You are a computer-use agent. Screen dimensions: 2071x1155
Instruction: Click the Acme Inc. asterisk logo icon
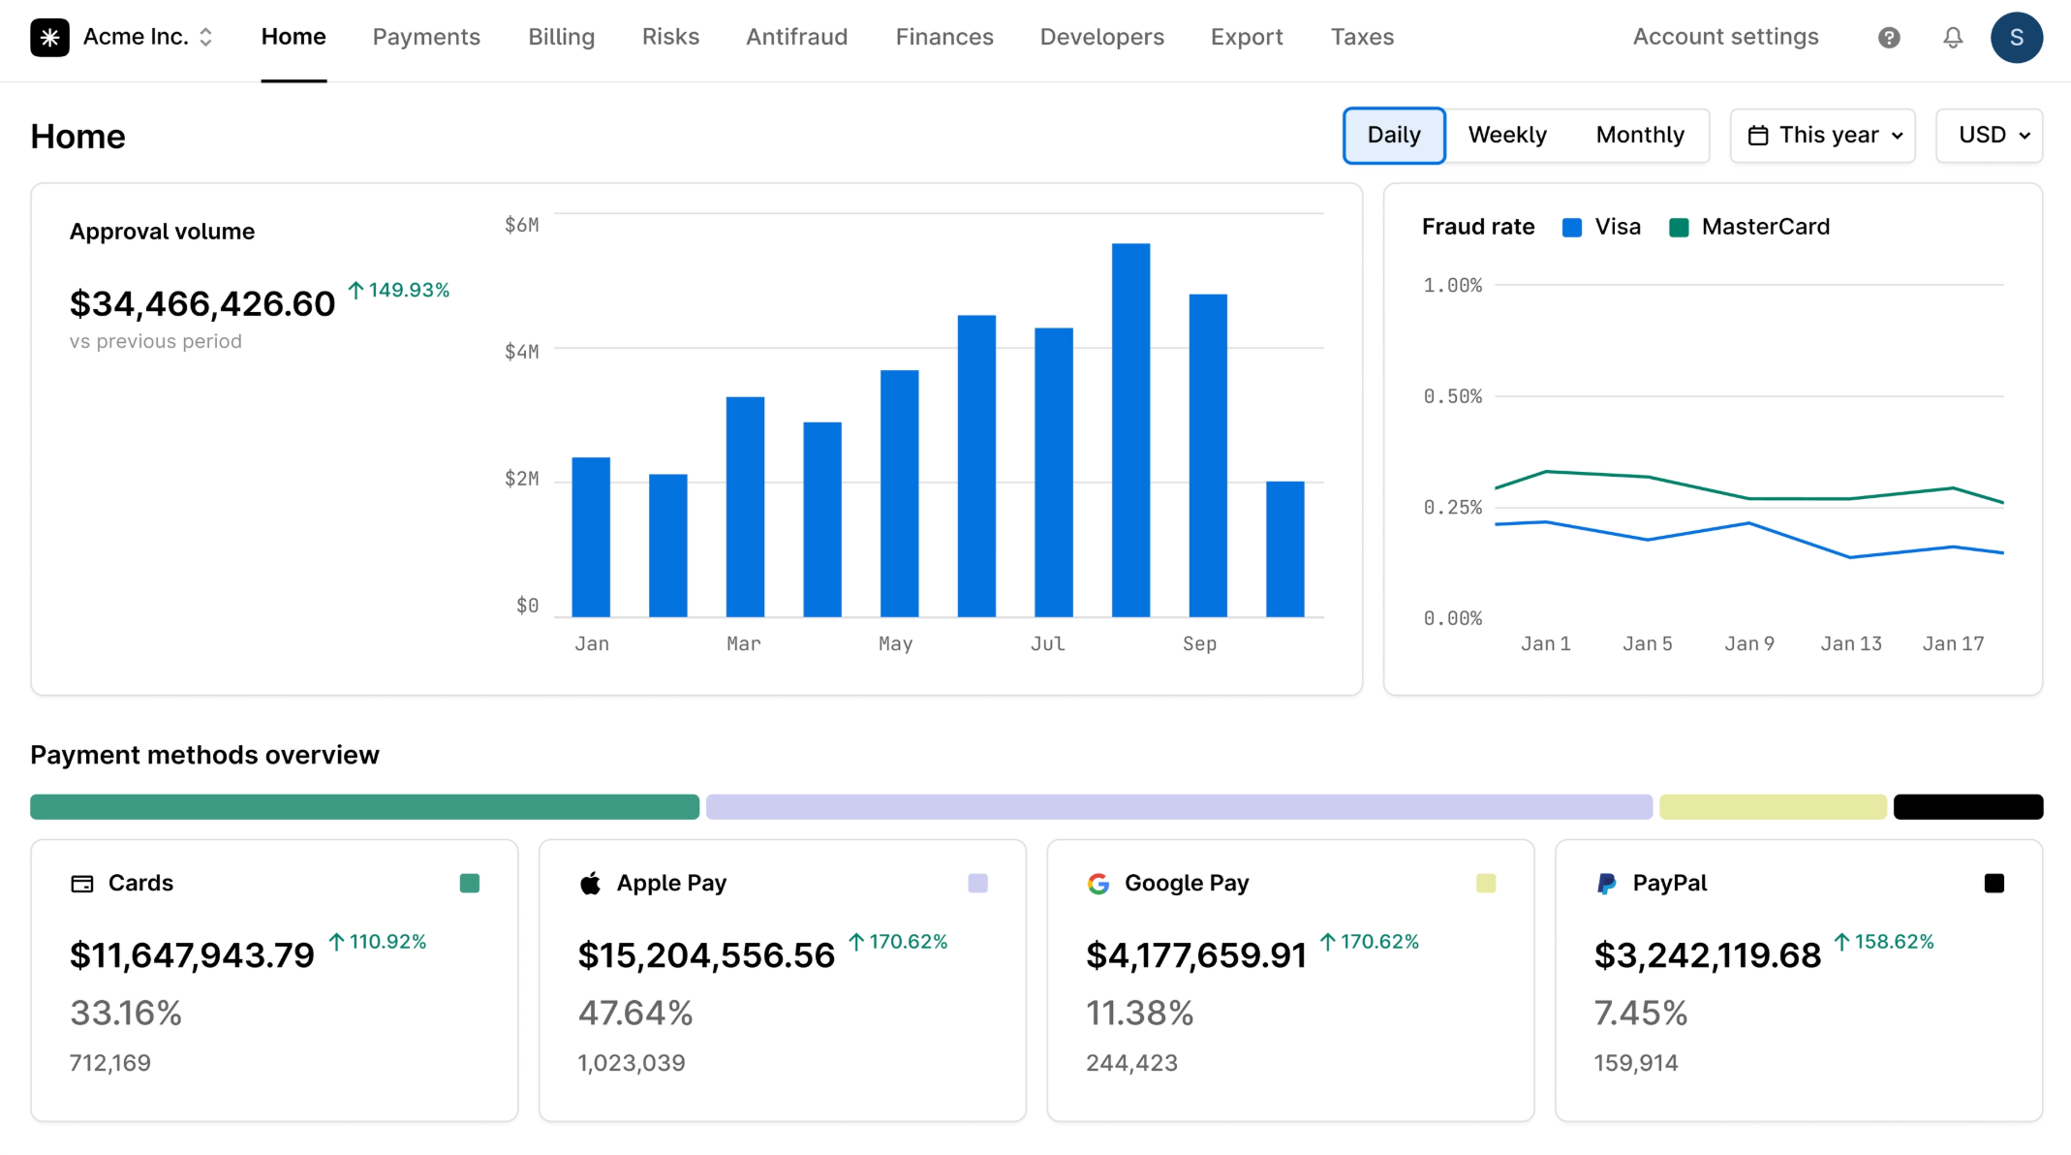pos(49,38)
